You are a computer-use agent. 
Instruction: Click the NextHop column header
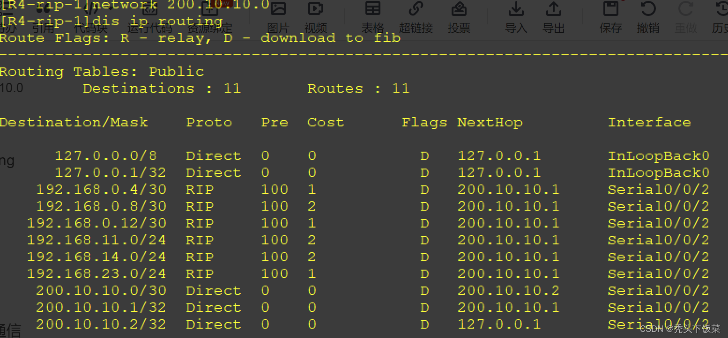tap(490, 123)
